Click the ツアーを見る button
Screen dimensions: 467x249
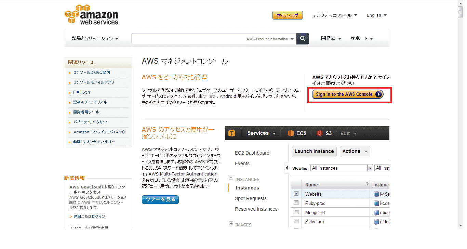tap(160, 199)
